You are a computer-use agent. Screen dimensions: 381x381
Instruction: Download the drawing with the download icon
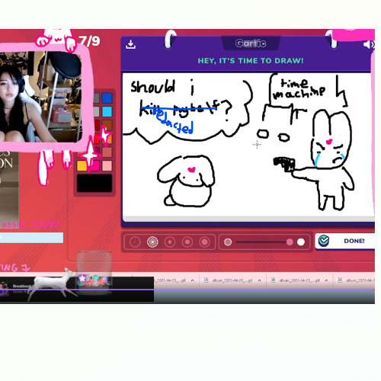[130, 44]
